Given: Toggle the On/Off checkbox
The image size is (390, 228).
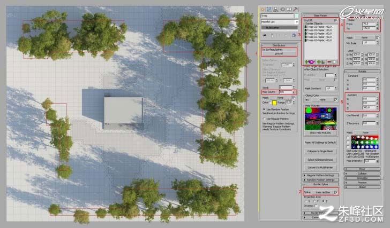Looking at the screenshot, I should coord(335,20).
